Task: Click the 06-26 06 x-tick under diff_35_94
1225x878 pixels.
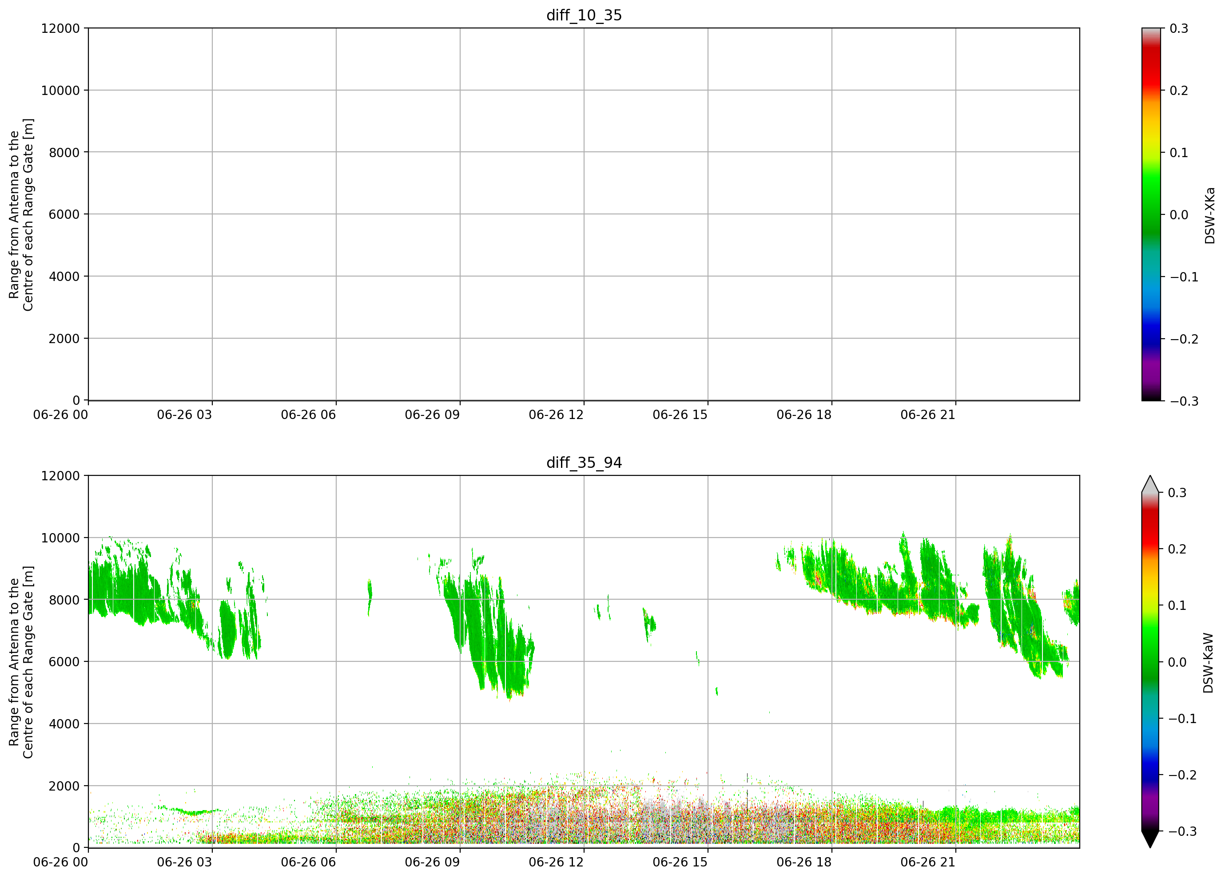Action: click(308, 862)
